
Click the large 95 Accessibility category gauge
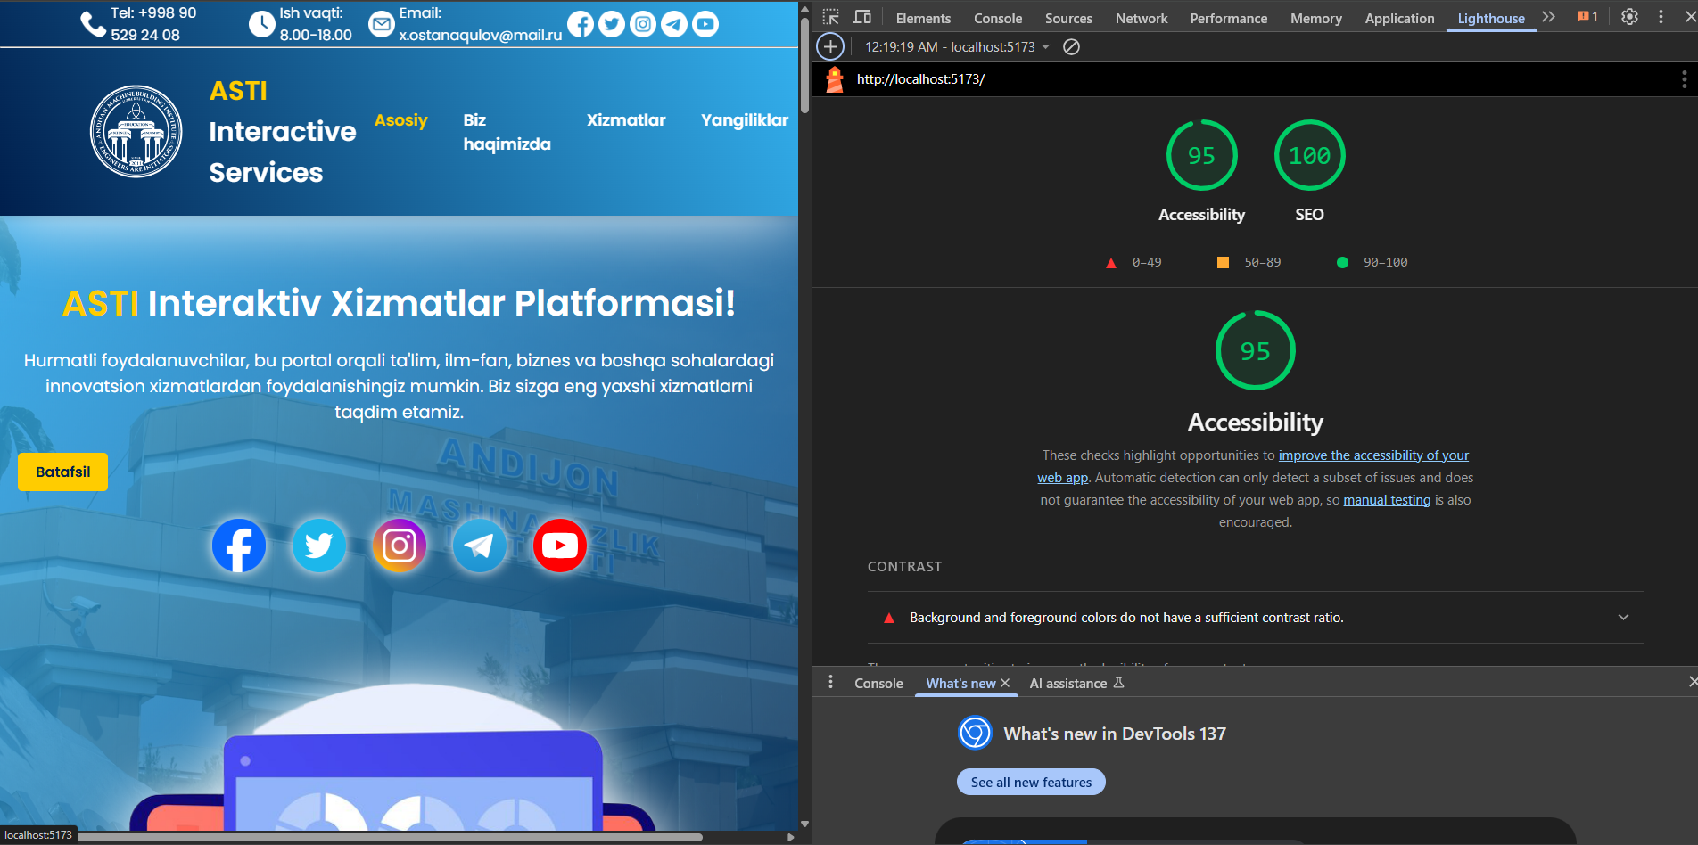coord(1256,350)
